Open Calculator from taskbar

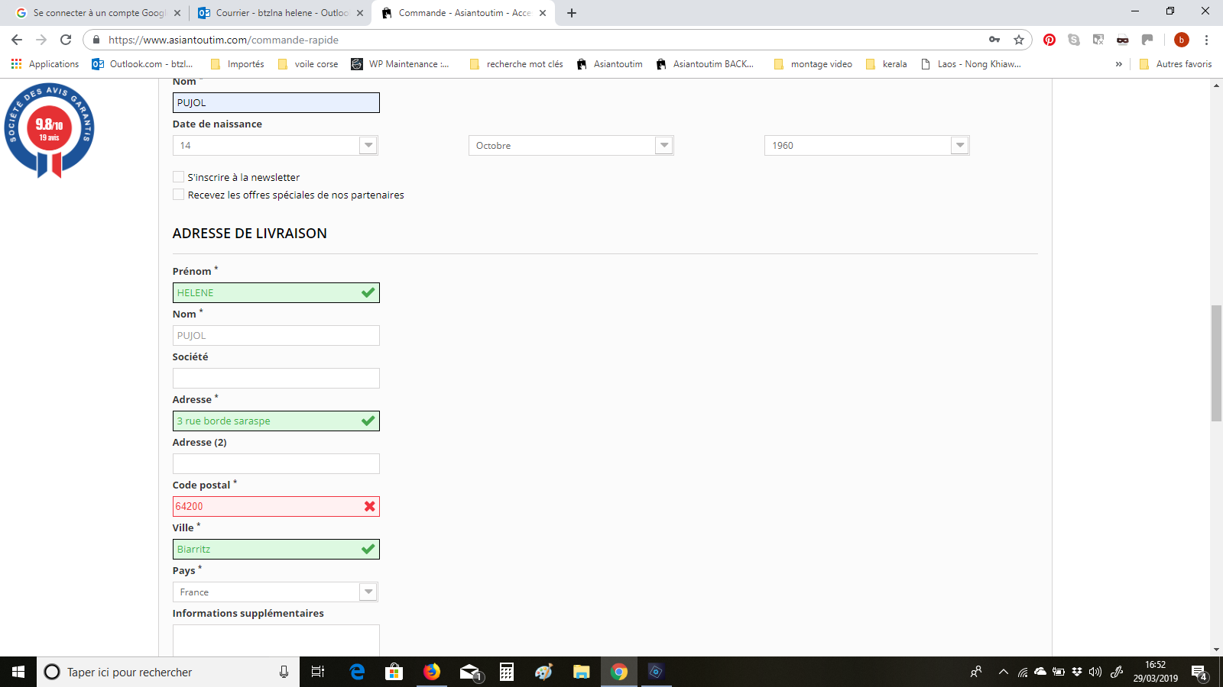point(507,672)
